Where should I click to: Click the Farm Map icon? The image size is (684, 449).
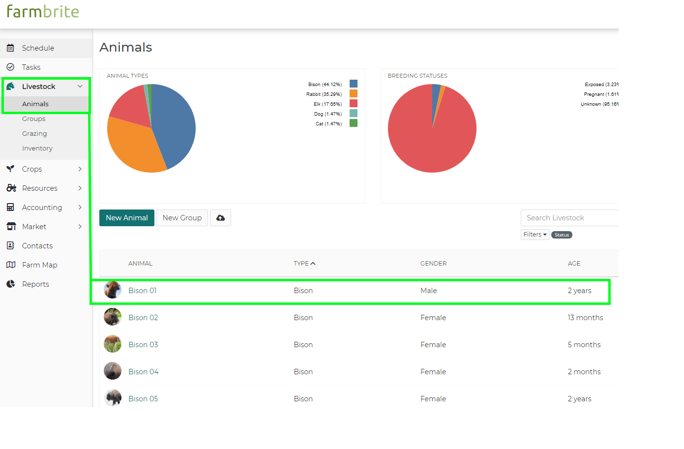[x=11, y=265]
